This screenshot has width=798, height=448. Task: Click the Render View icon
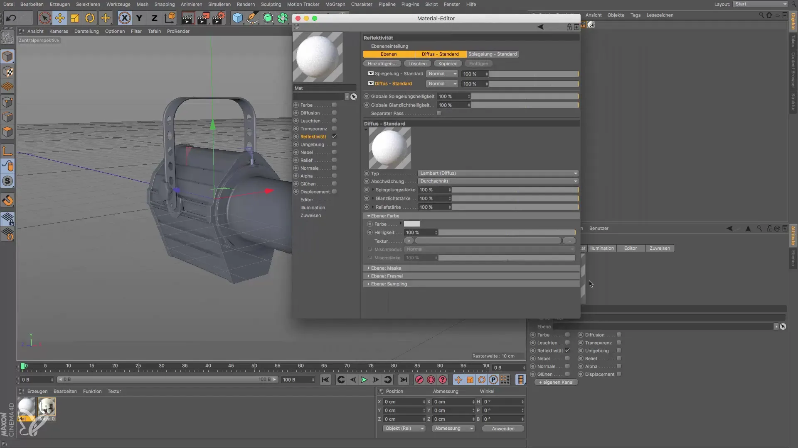187,18
